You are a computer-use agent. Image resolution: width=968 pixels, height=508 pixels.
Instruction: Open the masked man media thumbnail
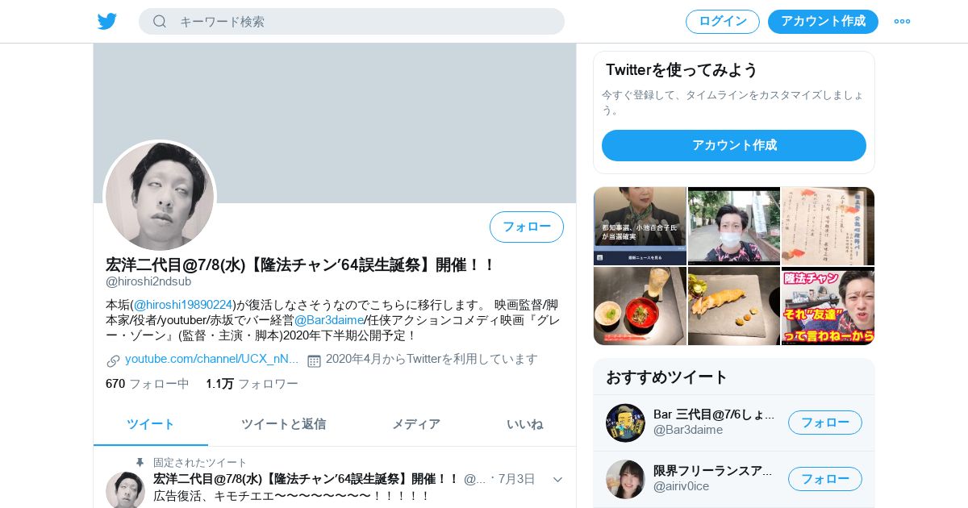[734, 226]
